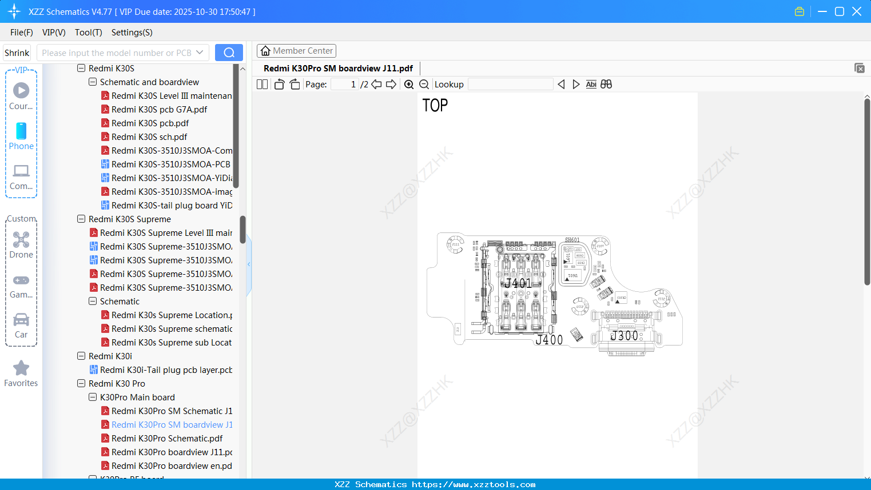Collapse the Schematic subfolder under K30S Supreme
Screen dimensions: 871x490
[x=93, y=302]
